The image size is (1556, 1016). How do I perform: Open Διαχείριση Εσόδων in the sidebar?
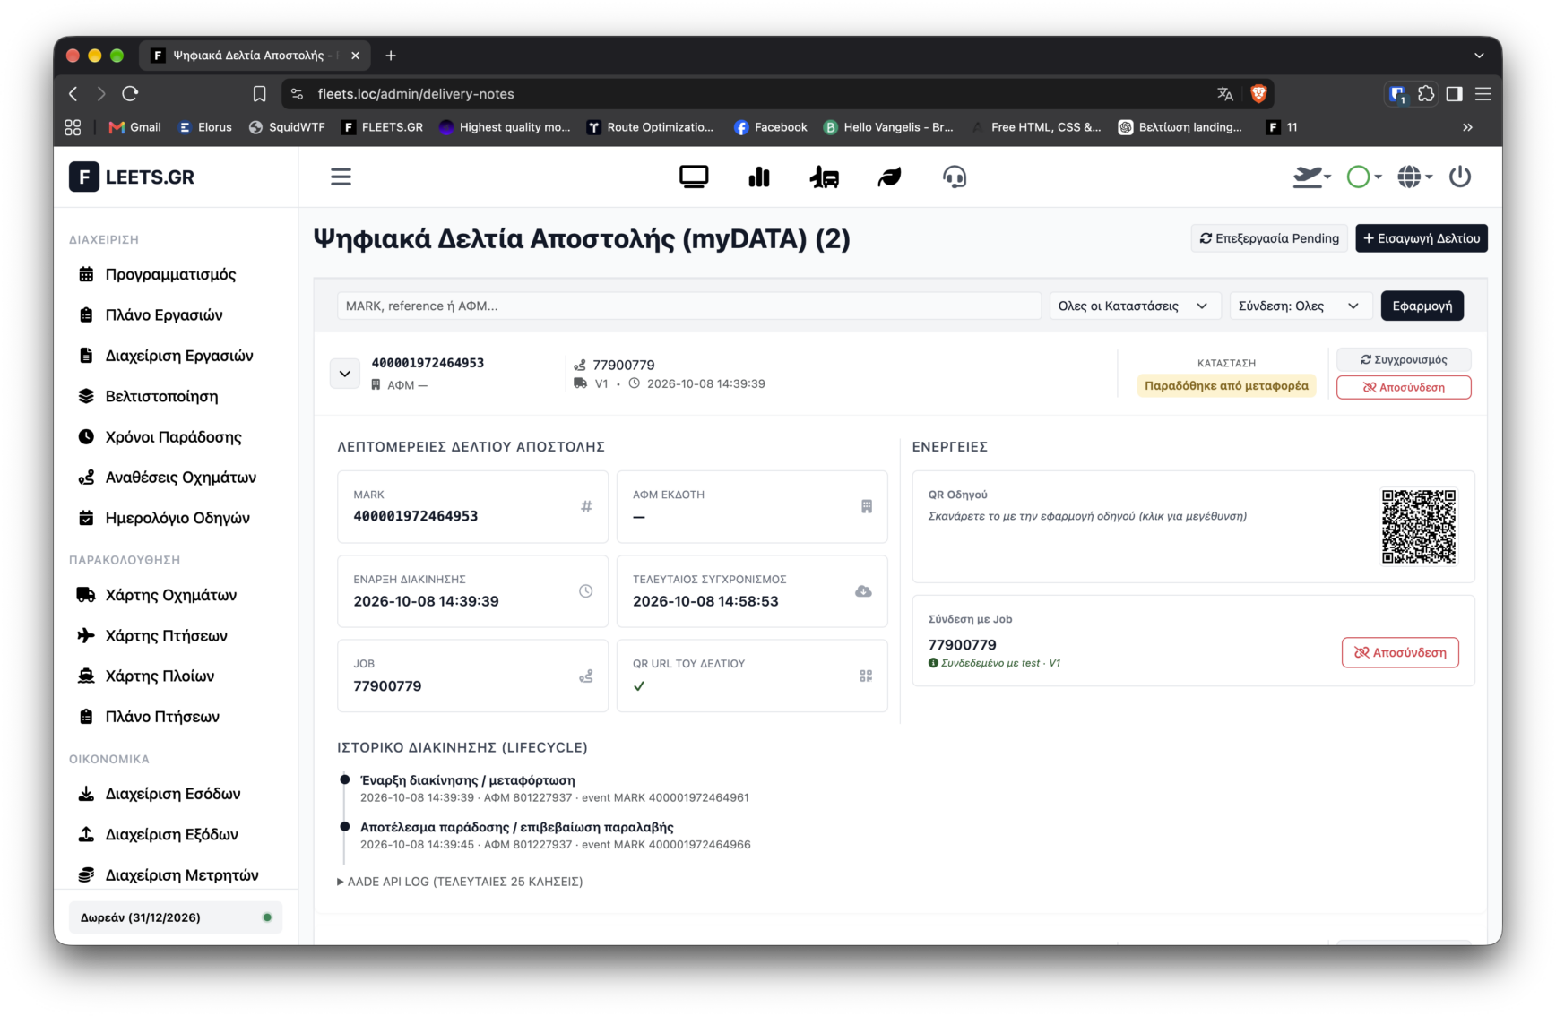(x=172, y=794)
